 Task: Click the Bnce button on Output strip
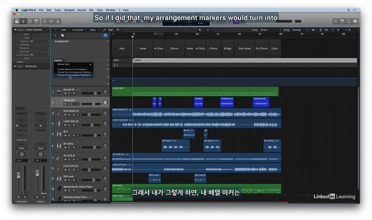[44, 193]
